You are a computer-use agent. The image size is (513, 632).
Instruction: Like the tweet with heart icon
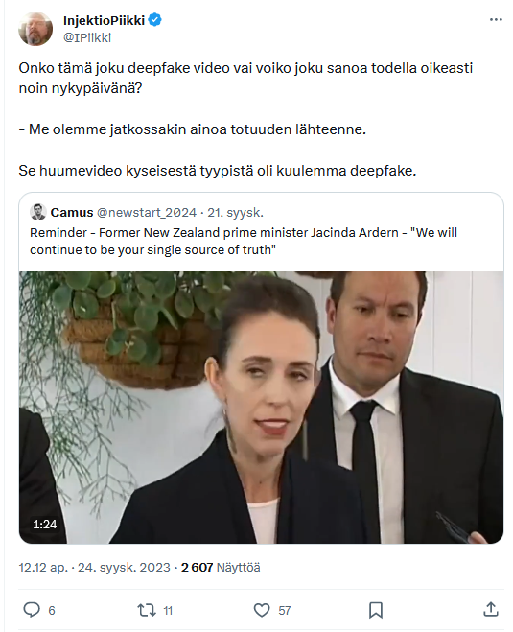[x=262, y=610]
